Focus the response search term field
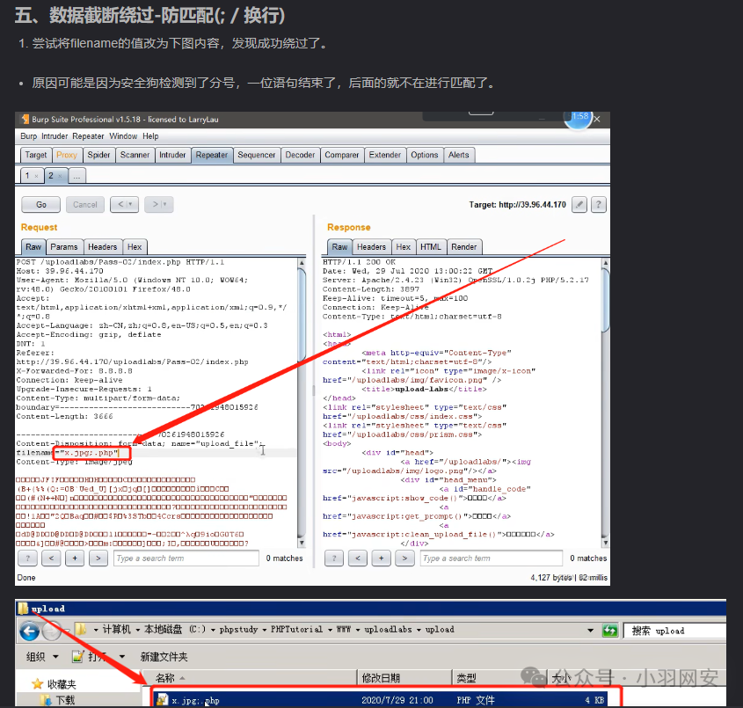The width and height of the screenshot is (743, 708). coord(492,558)
